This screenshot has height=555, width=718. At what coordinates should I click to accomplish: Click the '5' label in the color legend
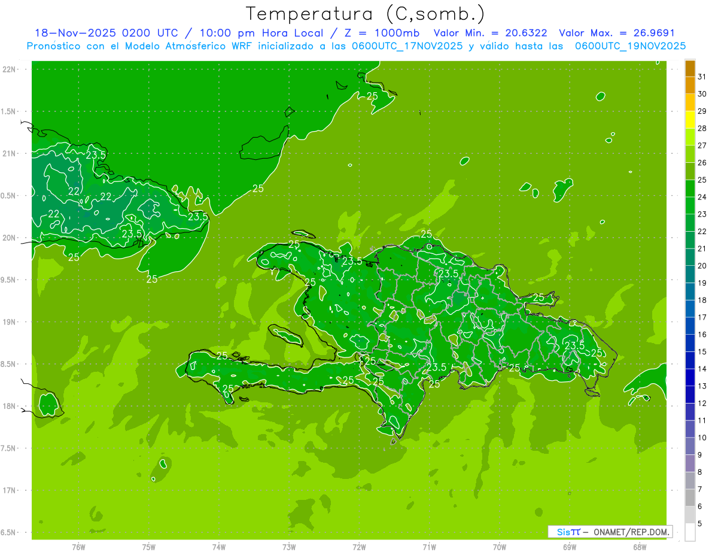point(700,524)
